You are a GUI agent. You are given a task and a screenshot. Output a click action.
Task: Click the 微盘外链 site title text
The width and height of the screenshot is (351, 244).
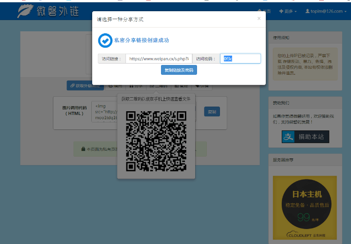[x=58, y=11]
